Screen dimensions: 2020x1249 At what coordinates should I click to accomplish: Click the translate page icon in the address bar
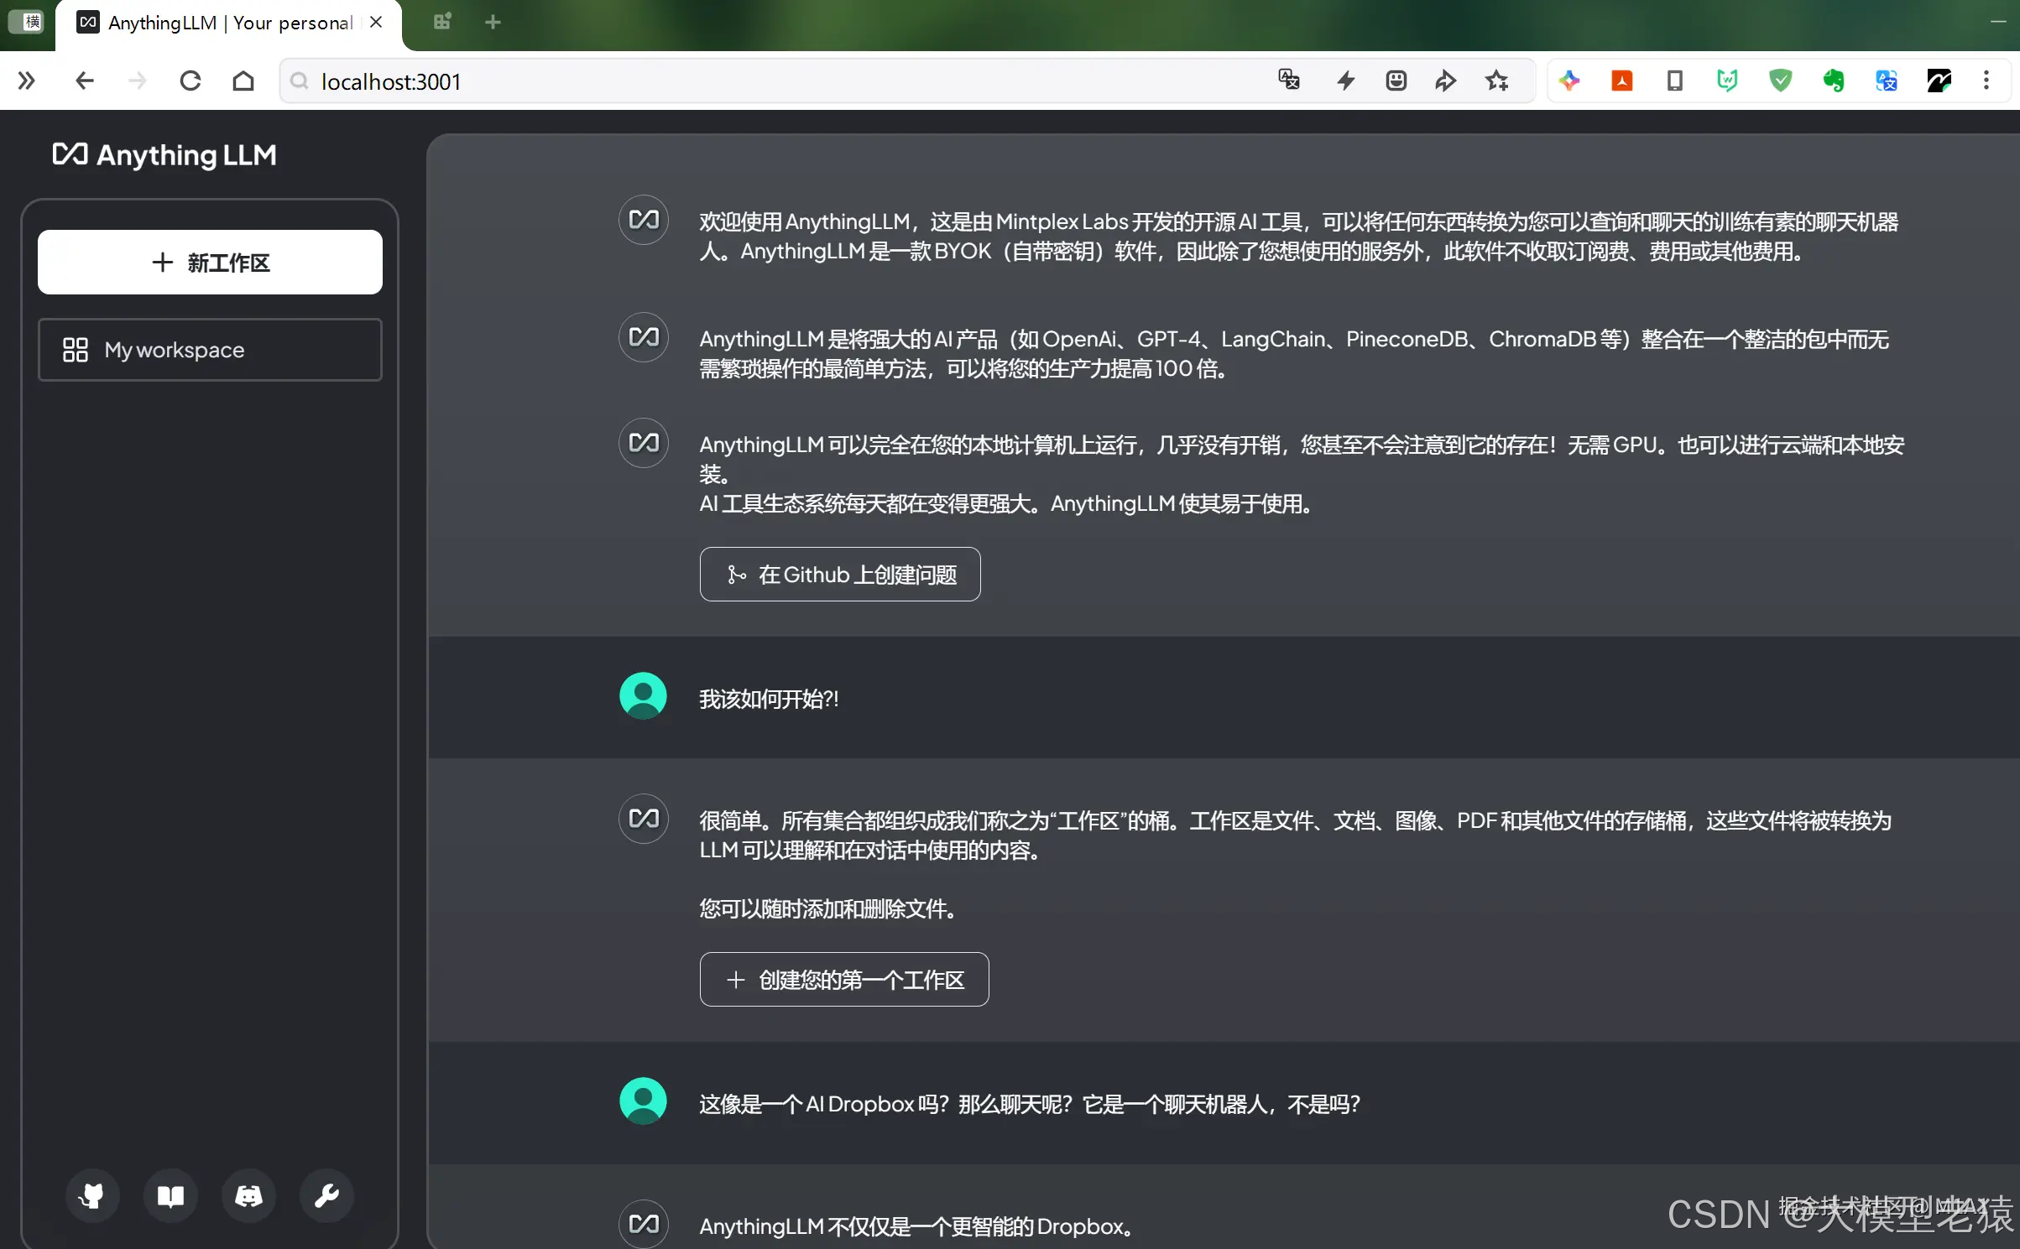[x=1289, y=81]
